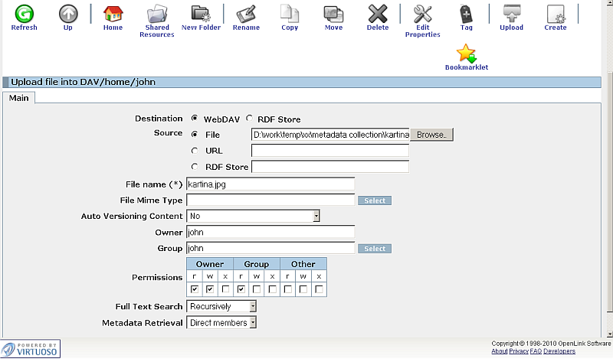Open Shared Resources folder
The height and width of the screenshot is (362, 613).
coord(156,14)
